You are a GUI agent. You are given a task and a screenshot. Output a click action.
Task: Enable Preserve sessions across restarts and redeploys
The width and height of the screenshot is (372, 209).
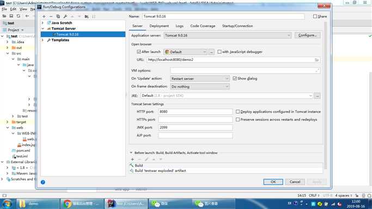(237, 120)
